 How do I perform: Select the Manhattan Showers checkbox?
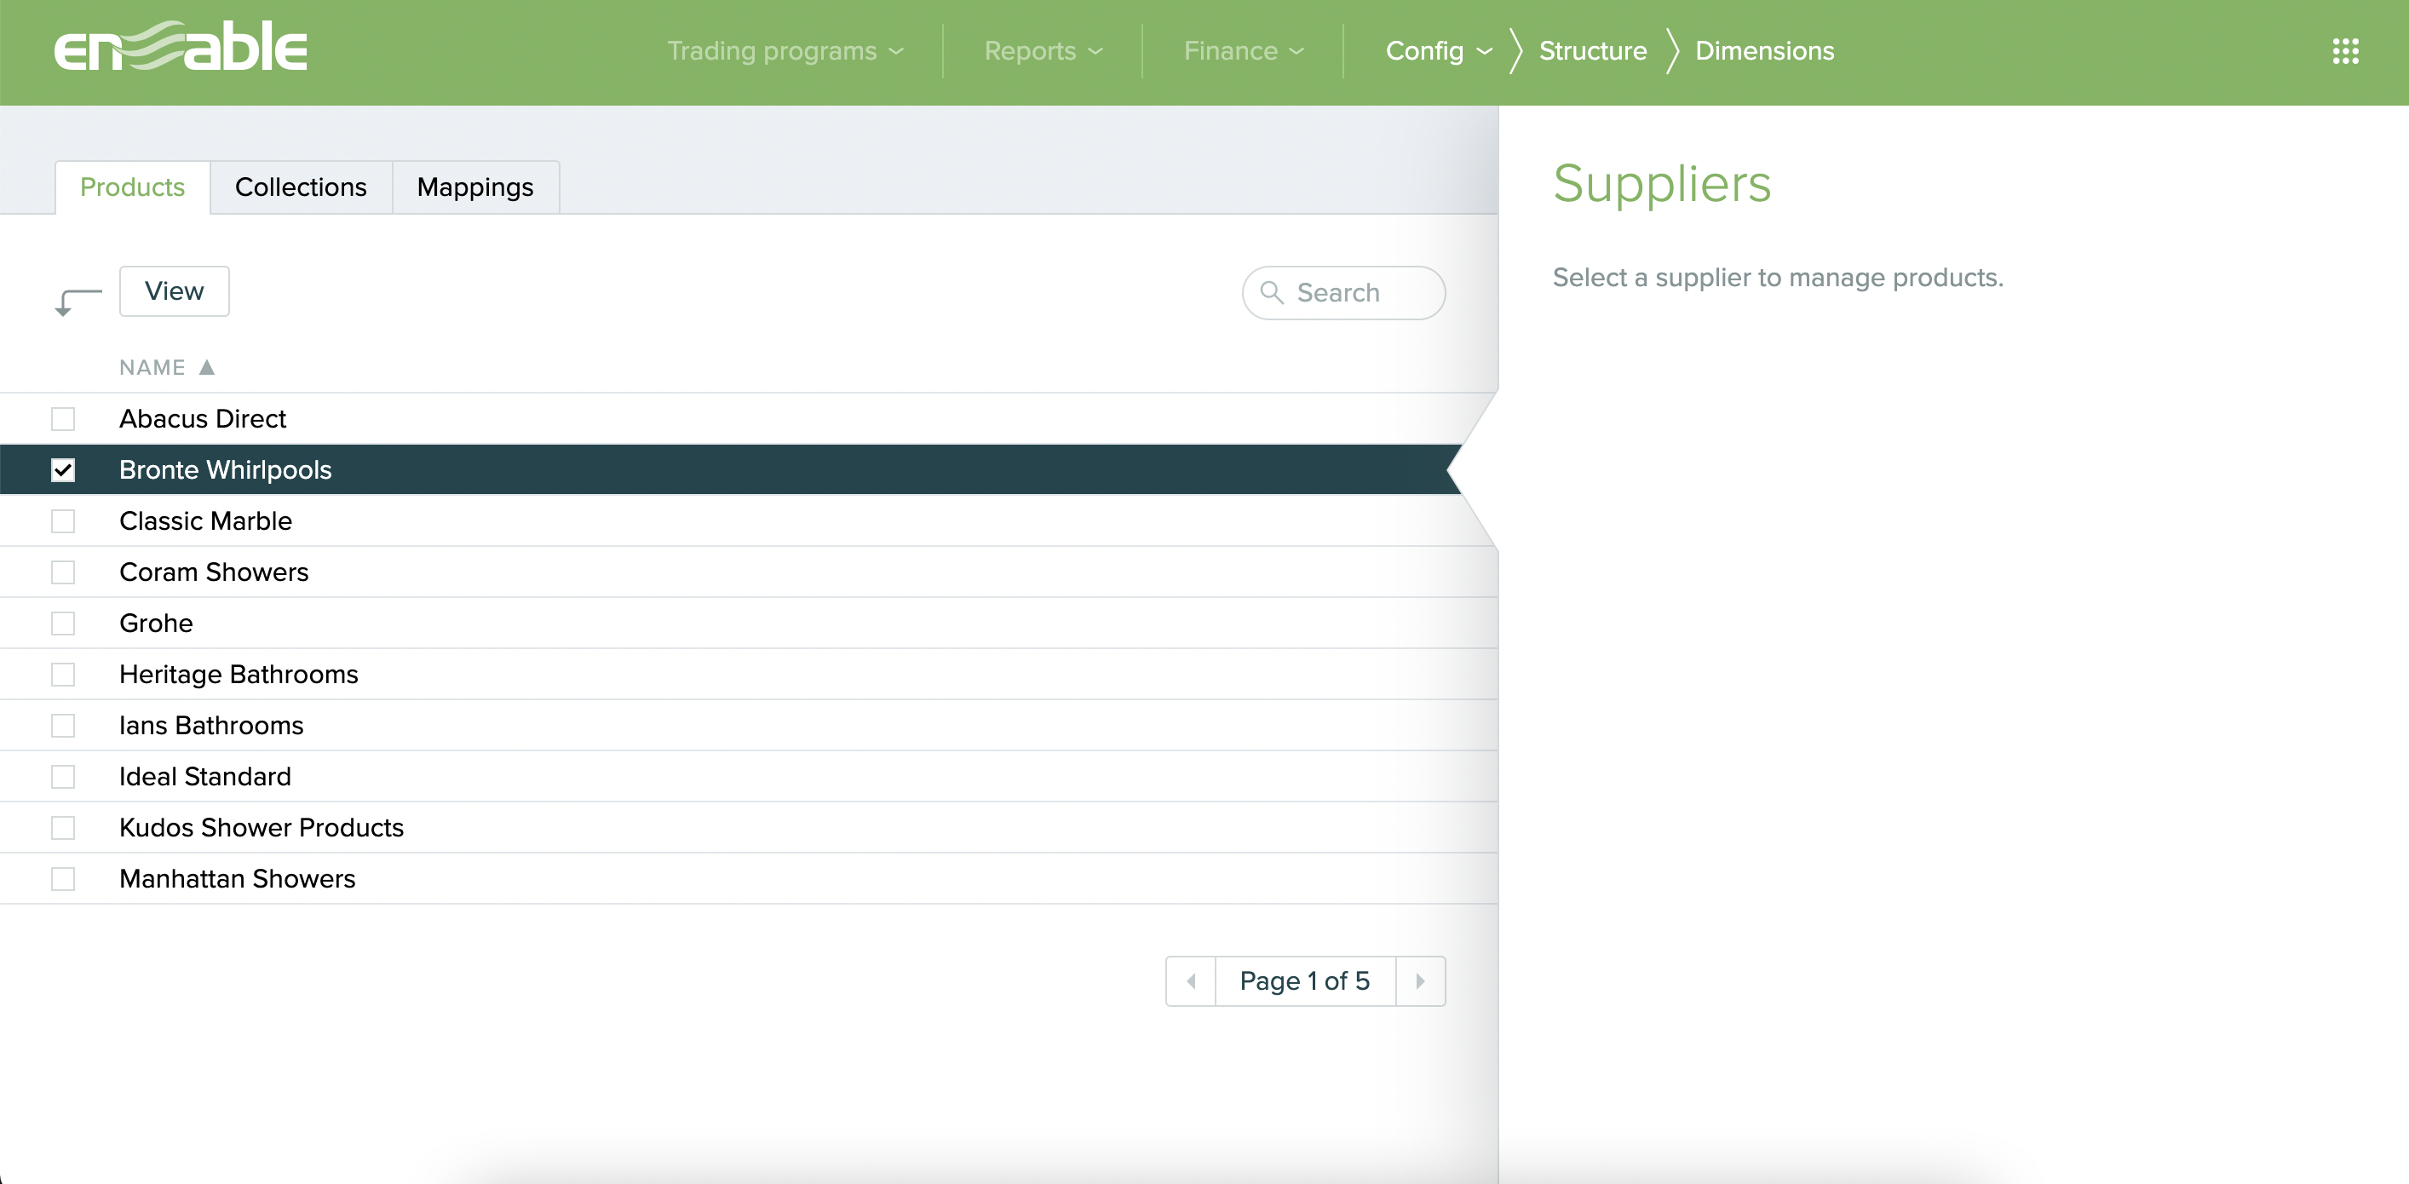click(63, 879)
